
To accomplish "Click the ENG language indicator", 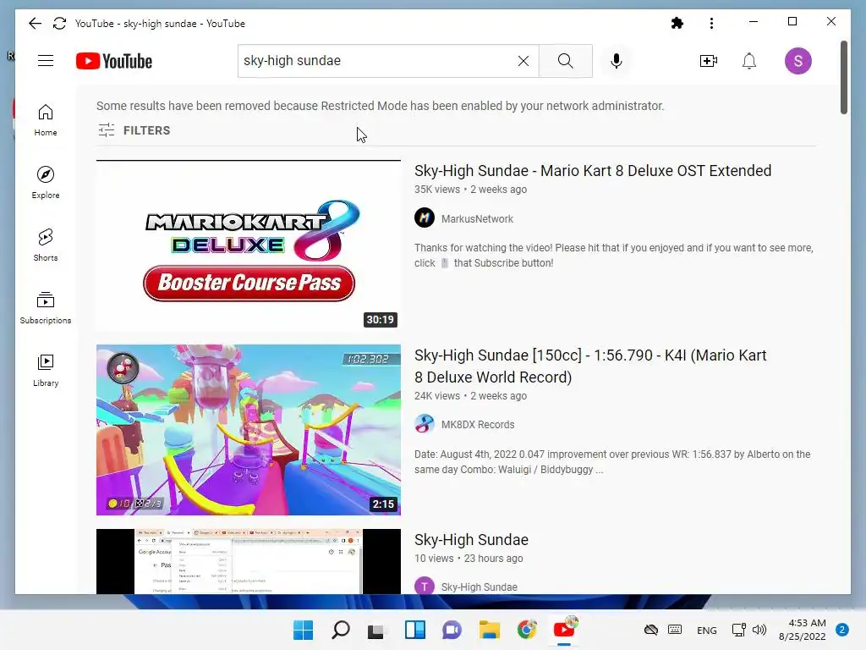I will (706, 630).
